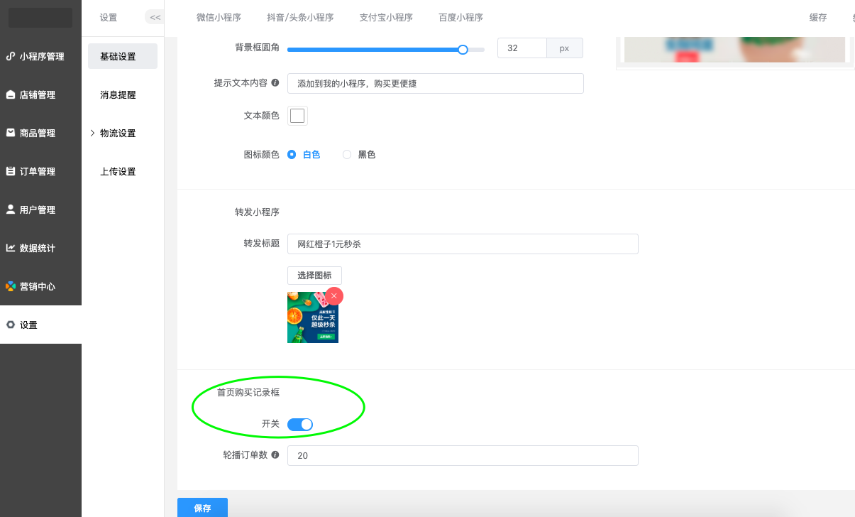Select the 黑色 icon color radio
This screenshot has height=517, width=855.
[x=347, y=154]
